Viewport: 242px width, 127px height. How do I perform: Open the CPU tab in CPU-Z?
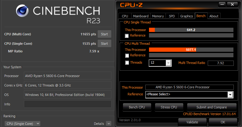tap(125, 16)
